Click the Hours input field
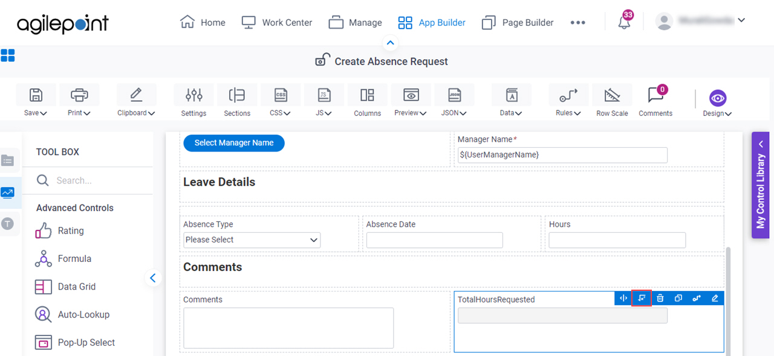This screenshot has width=774, height=356. coord(617,240)
